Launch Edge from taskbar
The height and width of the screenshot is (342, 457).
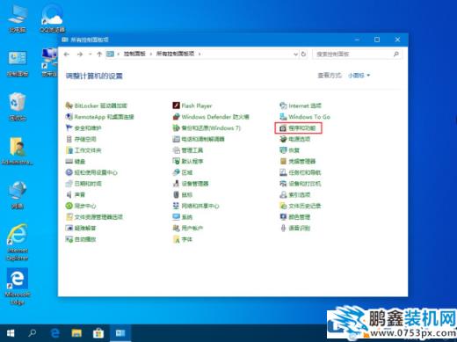(54, 333)
